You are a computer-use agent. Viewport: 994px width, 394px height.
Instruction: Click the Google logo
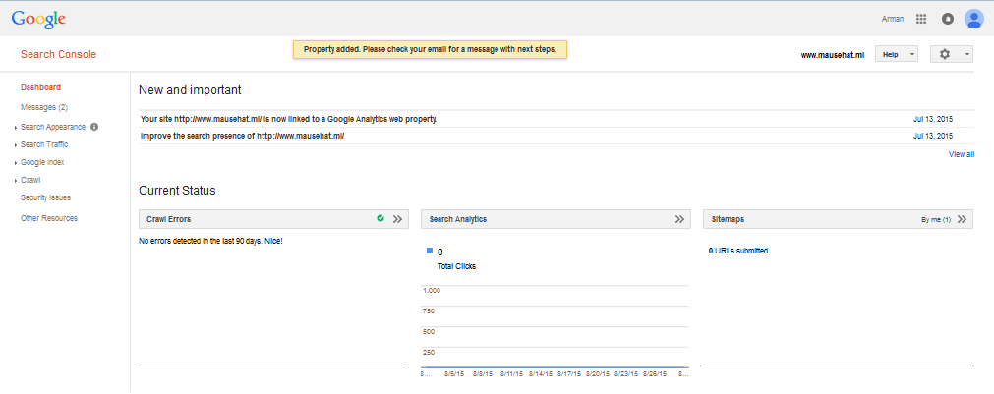[38, 19]
